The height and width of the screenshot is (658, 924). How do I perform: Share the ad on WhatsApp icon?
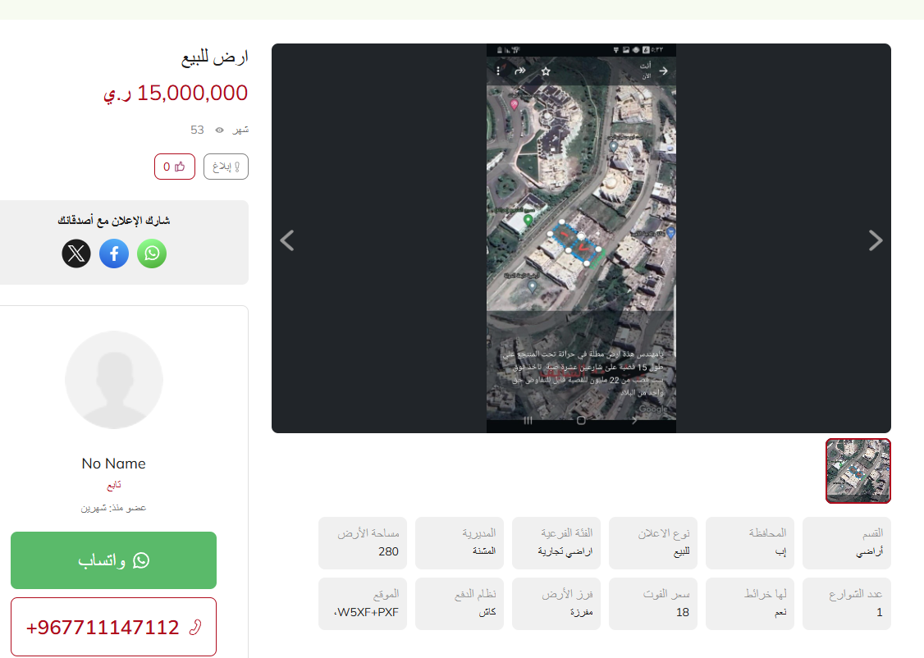pyautogui.click(x=152, y=254)
